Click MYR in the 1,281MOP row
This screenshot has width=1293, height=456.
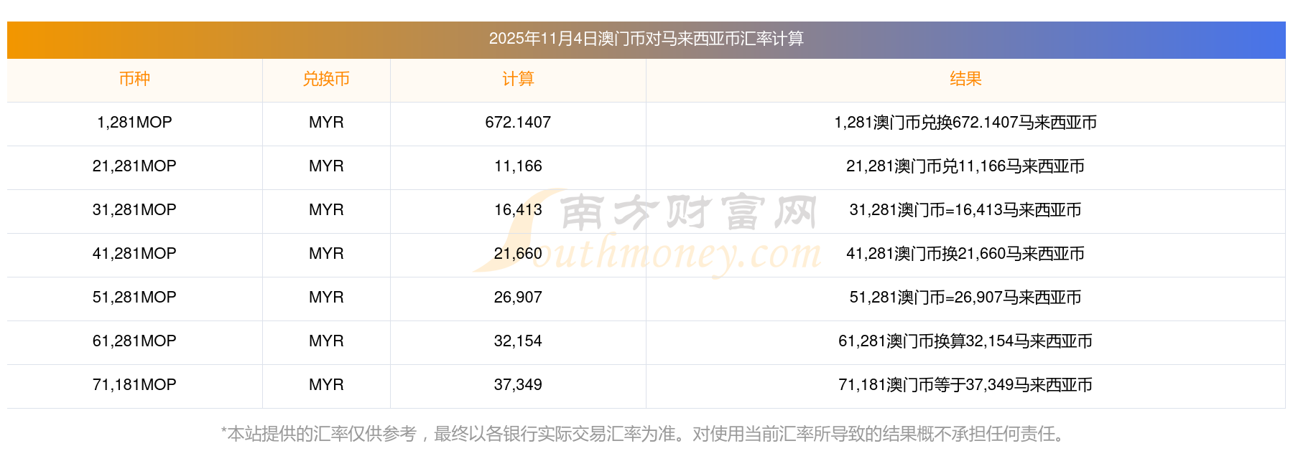pos(326,123)
